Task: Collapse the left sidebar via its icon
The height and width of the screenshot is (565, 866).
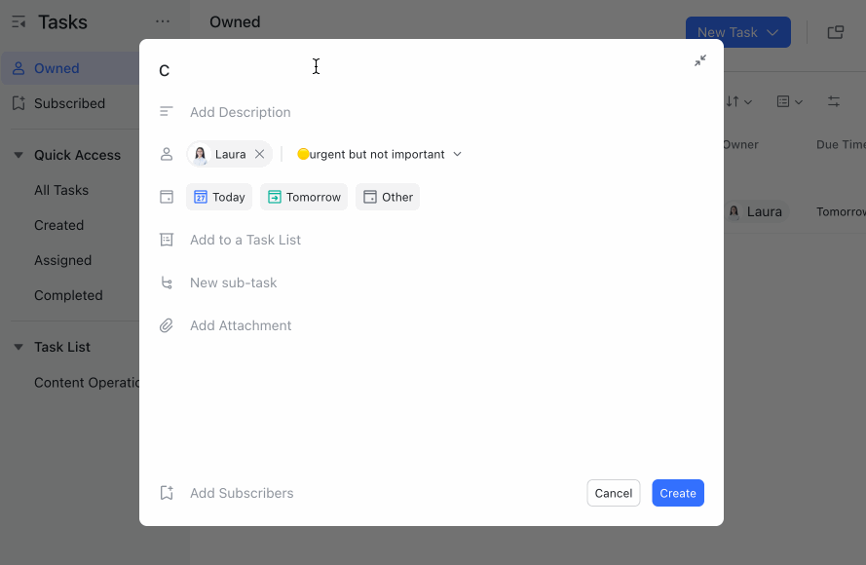Action: coord(19,21)
